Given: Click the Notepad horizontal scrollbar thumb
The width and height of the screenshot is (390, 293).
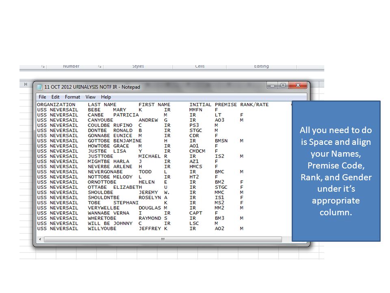Looking at the screenshot, I should pos(163,239).
